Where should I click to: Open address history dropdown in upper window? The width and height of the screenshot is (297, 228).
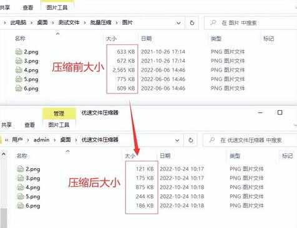(x=178, y=23)
